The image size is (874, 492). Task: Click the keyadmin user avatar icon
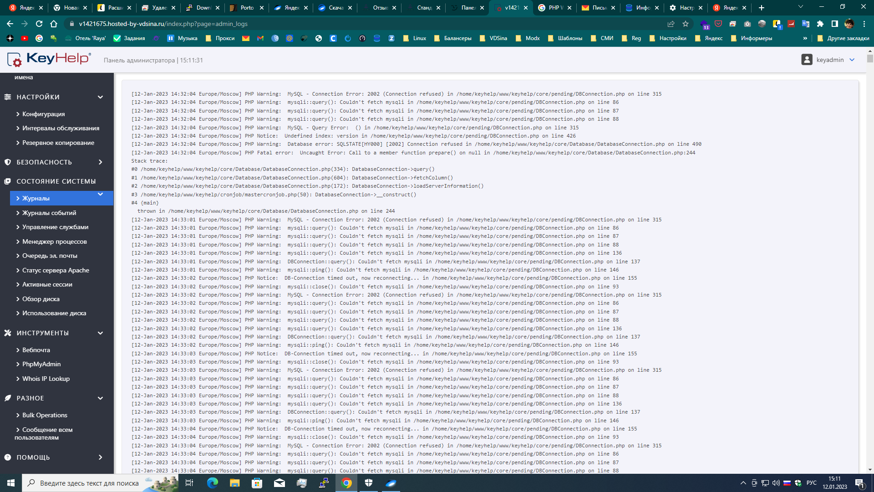[x=807, y=60]
